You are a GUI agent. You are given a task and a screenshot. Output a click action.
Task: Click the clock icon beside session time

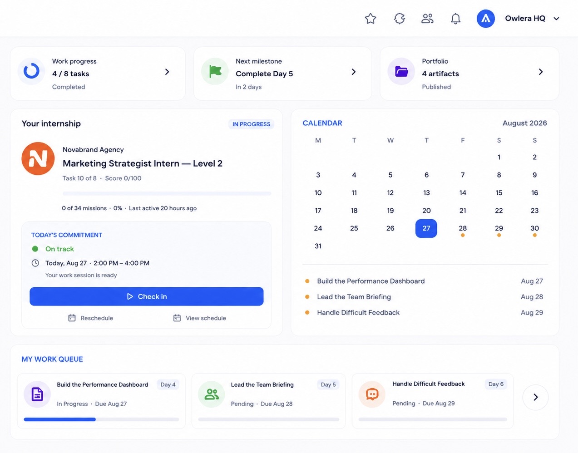point(35,263)
